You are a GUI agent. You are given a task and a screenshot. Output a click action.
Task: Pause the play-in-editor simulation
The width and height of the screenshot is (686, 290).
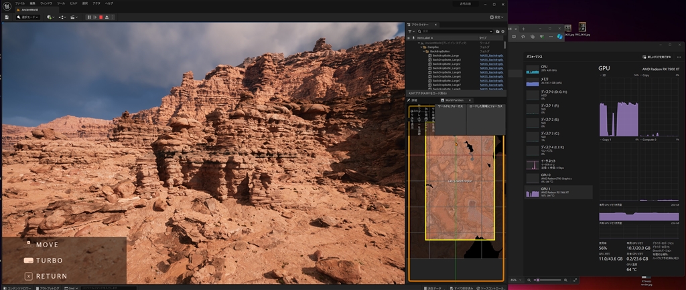click(89, 17)
